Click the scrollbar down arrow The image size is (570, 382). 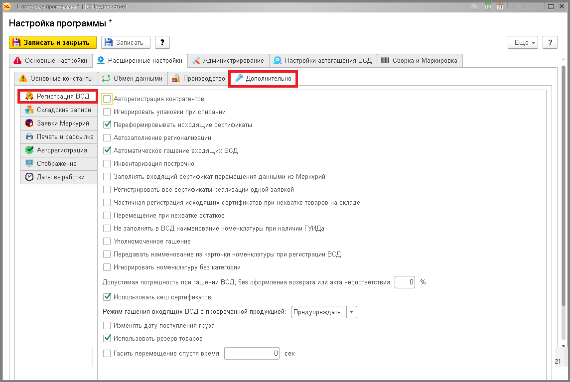[x=564, y=346]
